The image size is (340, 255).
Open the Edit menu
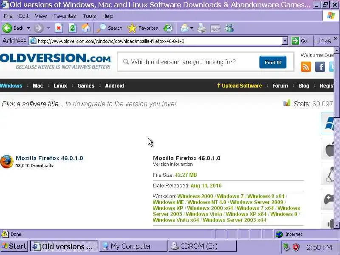point(24,16)
